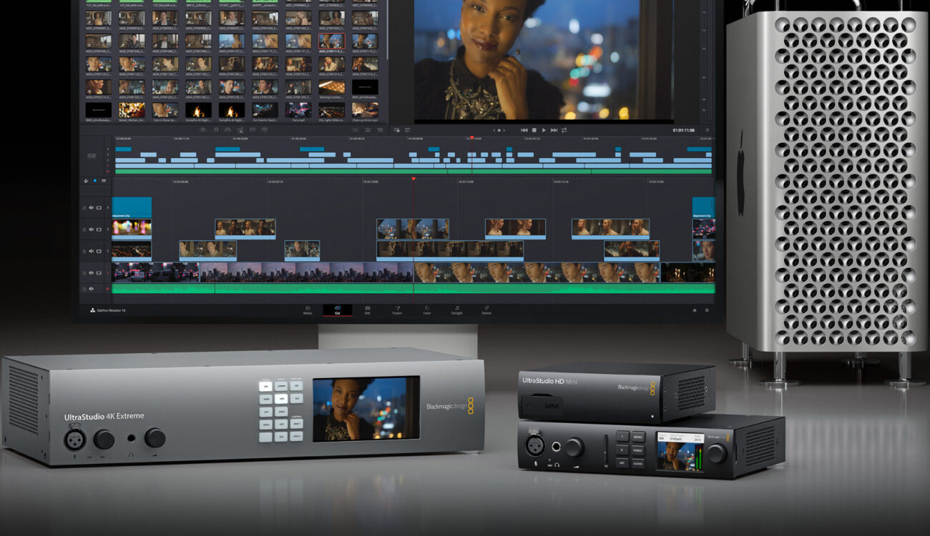This screenshot has height=536, width=930.
Task: Open project settings gear icon
Action: 707,310
